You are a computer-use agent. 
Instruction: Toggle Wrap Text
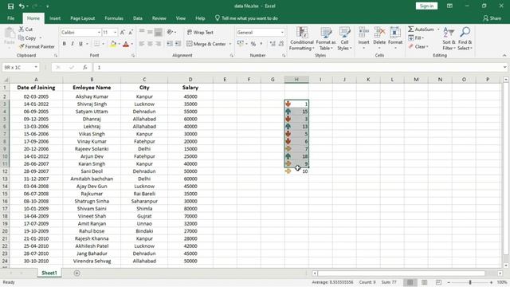[200, 32]
